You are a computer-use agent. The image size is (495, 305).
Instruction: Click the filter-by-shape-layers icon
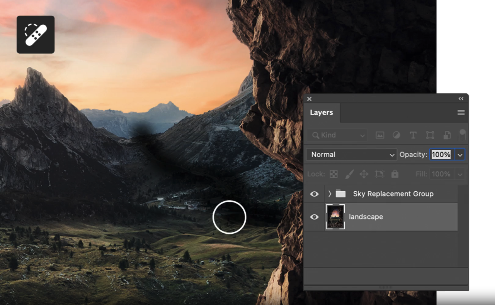pos(429,135)
